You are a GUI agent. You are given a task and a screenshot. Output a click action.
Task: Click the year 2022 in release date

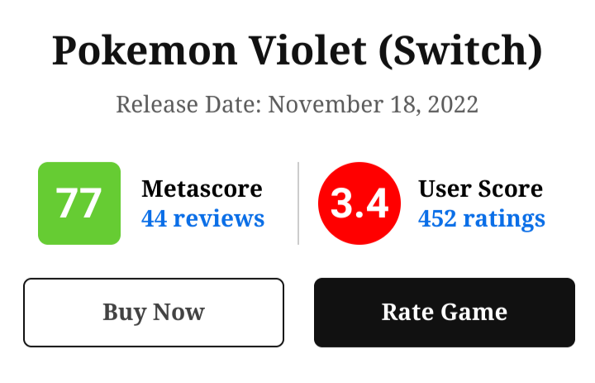pyautogui.click(x=450, y=105)
